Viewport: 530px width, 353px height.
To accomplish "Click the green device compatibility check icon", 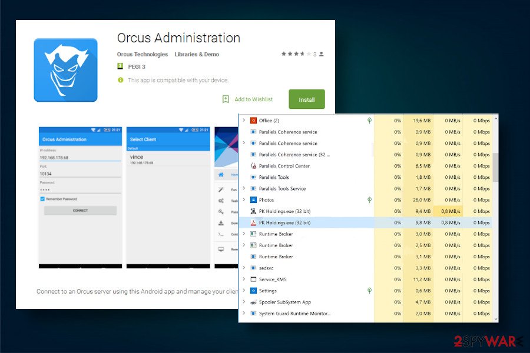I will pyautogui.click(x=120, y=79).
